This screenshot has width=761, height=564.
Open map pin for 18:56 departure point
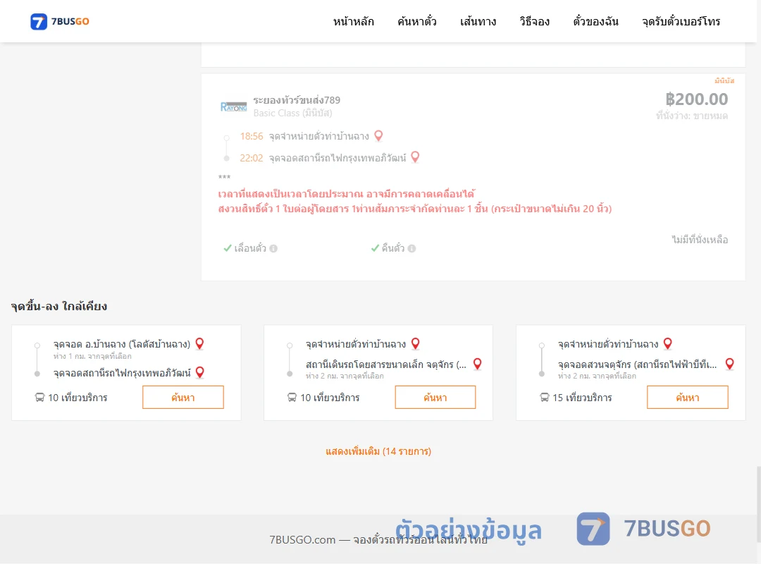pyautogui.click(x=378, y=136)
